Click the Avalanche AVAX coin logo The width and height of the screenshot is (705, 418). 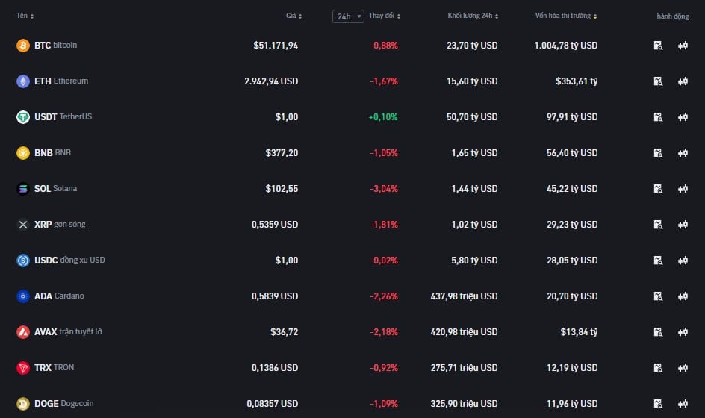click(23, 331)
